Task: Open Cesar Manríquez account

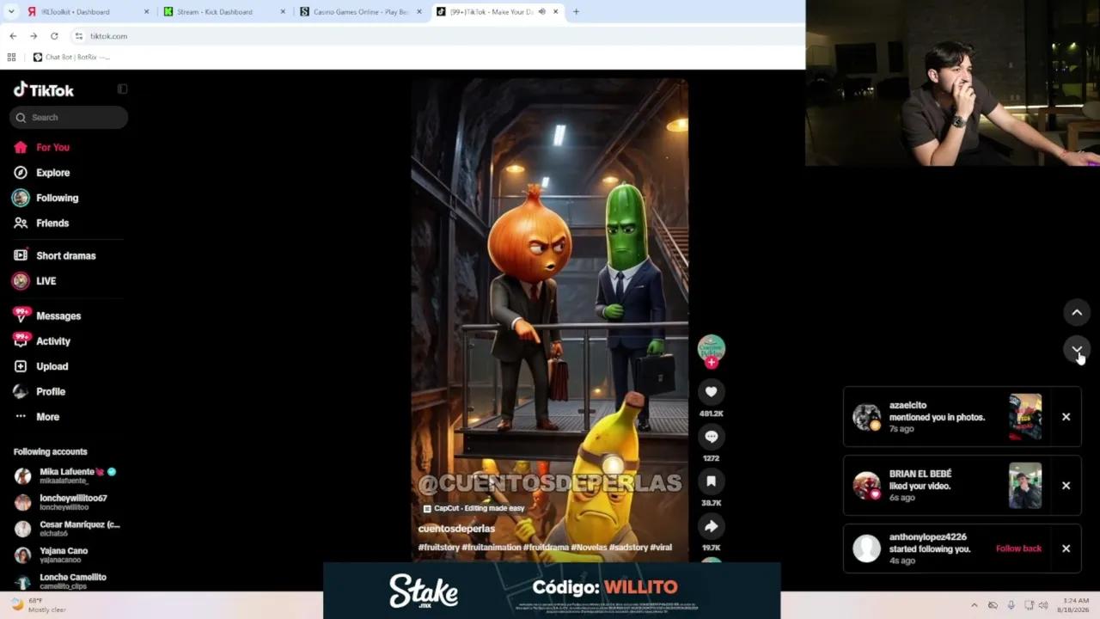Action: (x=67, y=529)
